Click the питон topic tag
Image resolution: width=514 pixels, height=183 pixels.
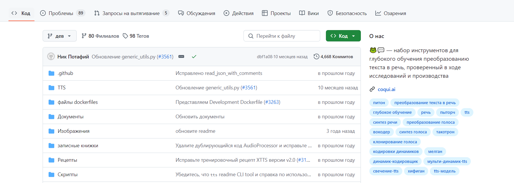click(x=379, y=103)
